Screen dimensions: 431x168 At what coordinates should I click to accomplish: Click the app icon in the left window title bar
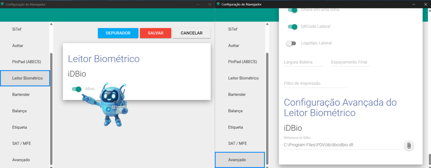click(x=2, y=4)
